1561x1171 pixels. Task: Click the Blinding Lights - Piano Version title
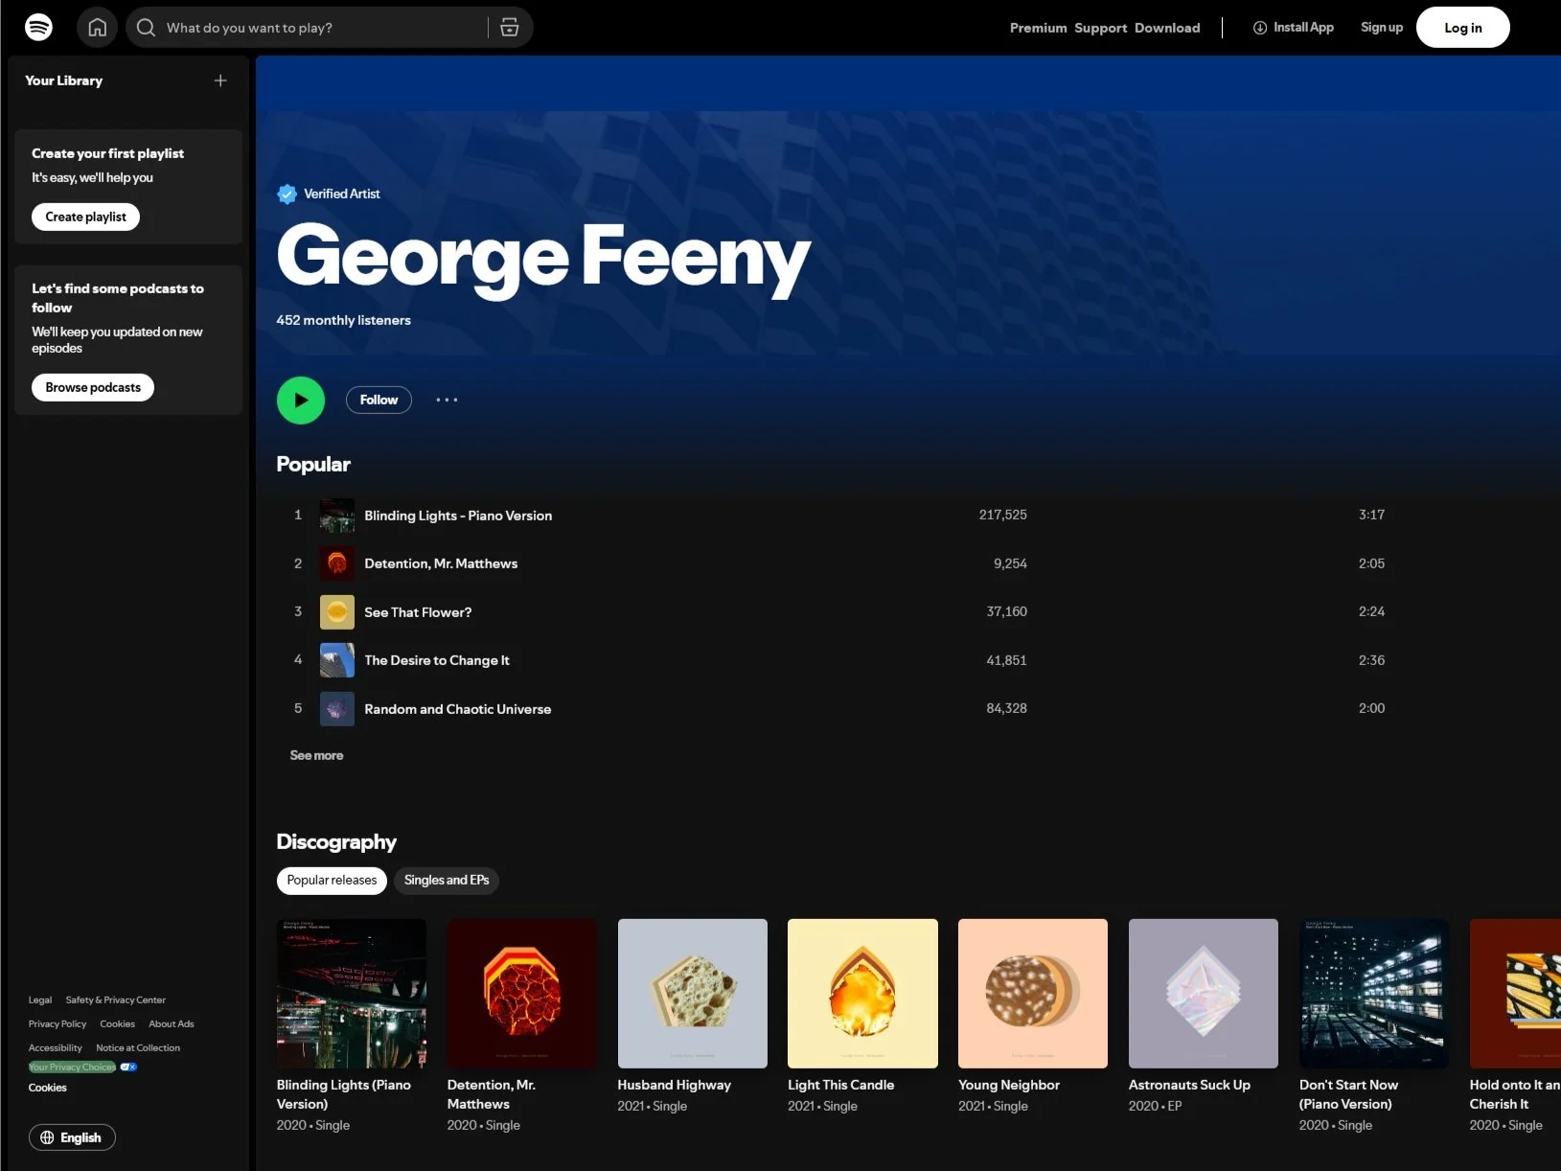click(x=458, y=516)
